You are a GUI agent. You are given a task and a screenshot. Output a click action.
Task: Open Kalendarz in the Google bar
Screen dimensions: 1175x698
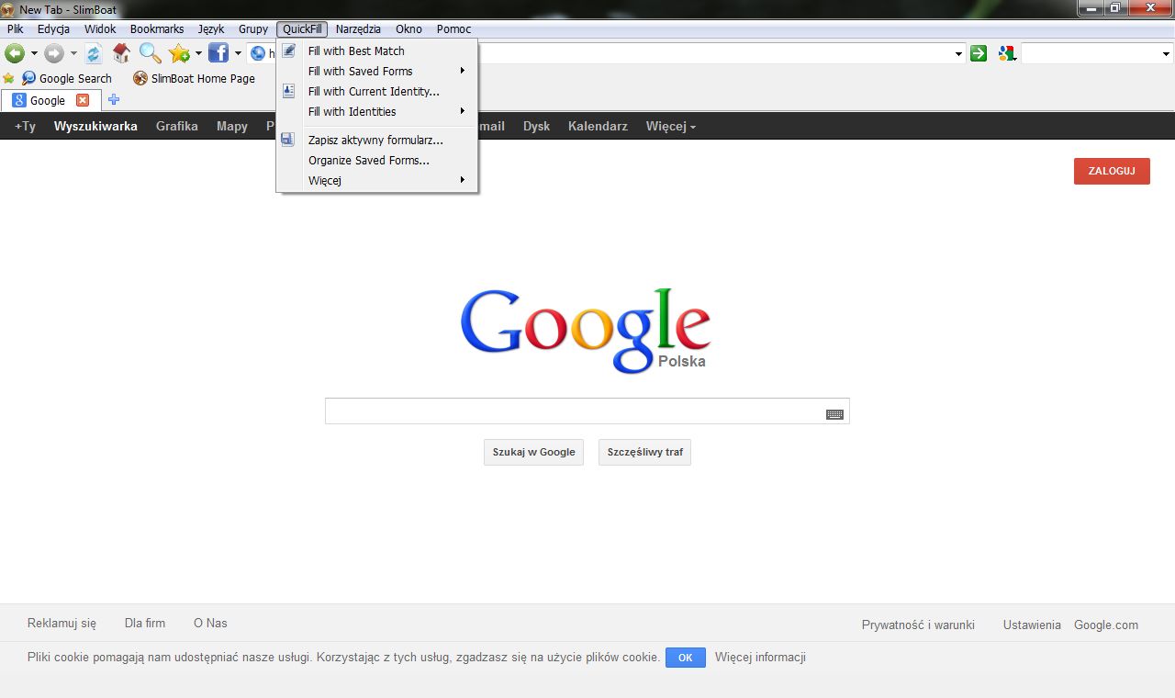pyautogui.click(x=598, y=126)
